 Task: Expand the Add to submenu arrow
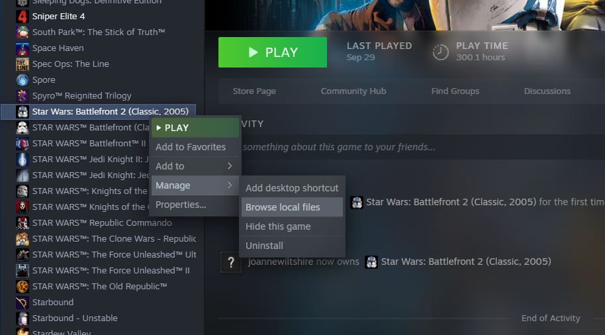coord(230,166)
